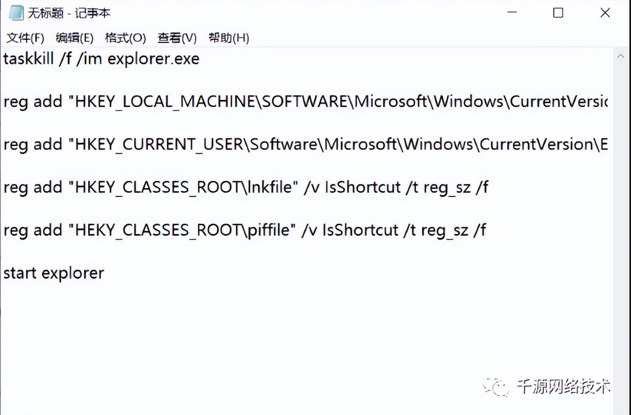The height and width of the screenshot is (415, 631).
Task: Place cursor in the taskkill command line
Action: click(100, 59)
